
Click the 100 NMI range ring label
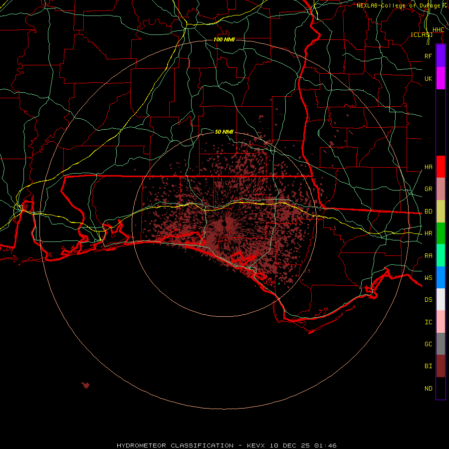[x=224, y=39]
